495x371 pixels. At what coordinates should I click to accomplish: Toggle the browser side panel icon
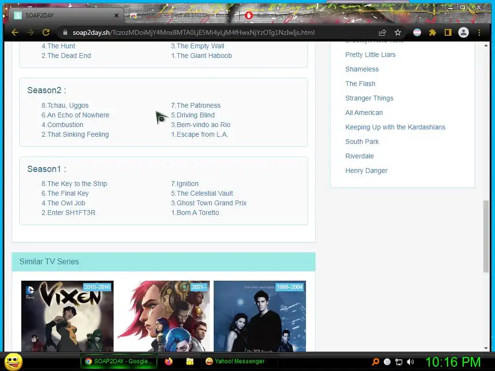pyautogui.click(x=448, y=32)
